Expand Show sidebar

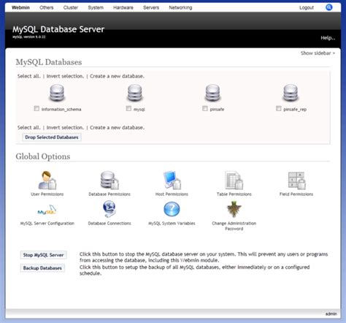click(x=318, y=53)
